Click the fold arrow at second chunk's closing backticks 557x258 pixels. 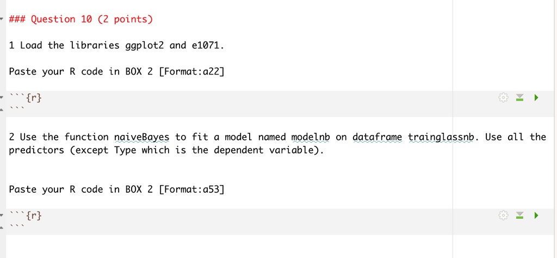point(1,228)
